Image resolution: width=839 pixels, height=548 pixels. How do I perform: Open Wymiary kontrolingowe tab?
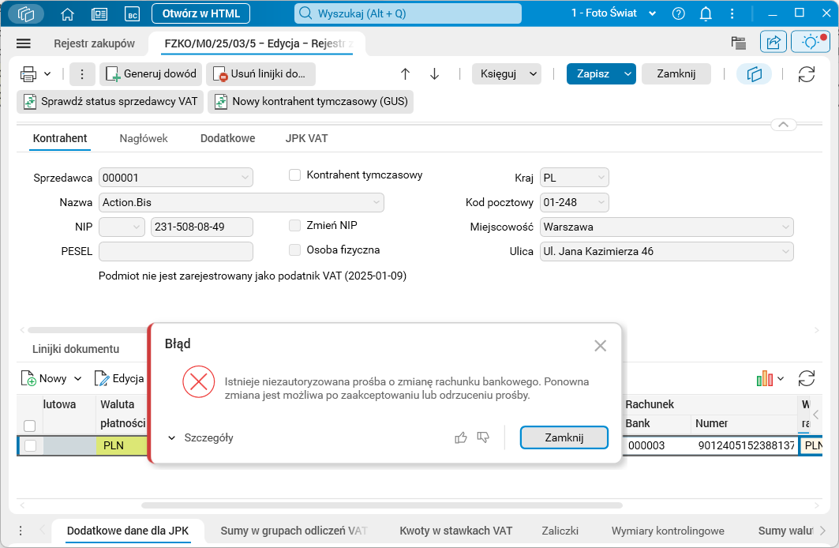[668, 531]
